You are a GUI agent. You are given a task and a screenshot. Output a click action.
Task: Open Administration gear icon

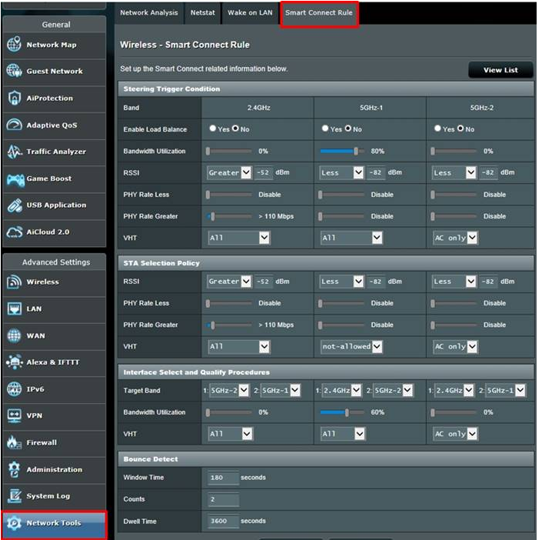14,469
